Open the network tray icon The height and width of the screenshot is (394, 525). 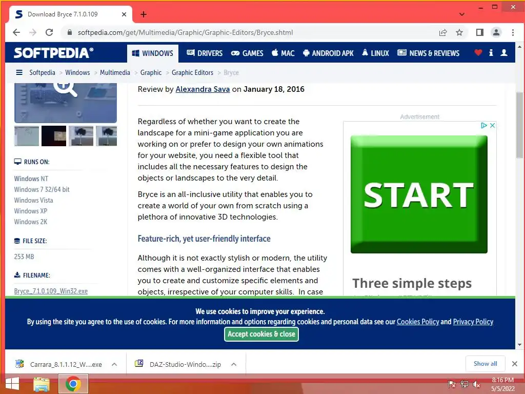pos(465,384)
